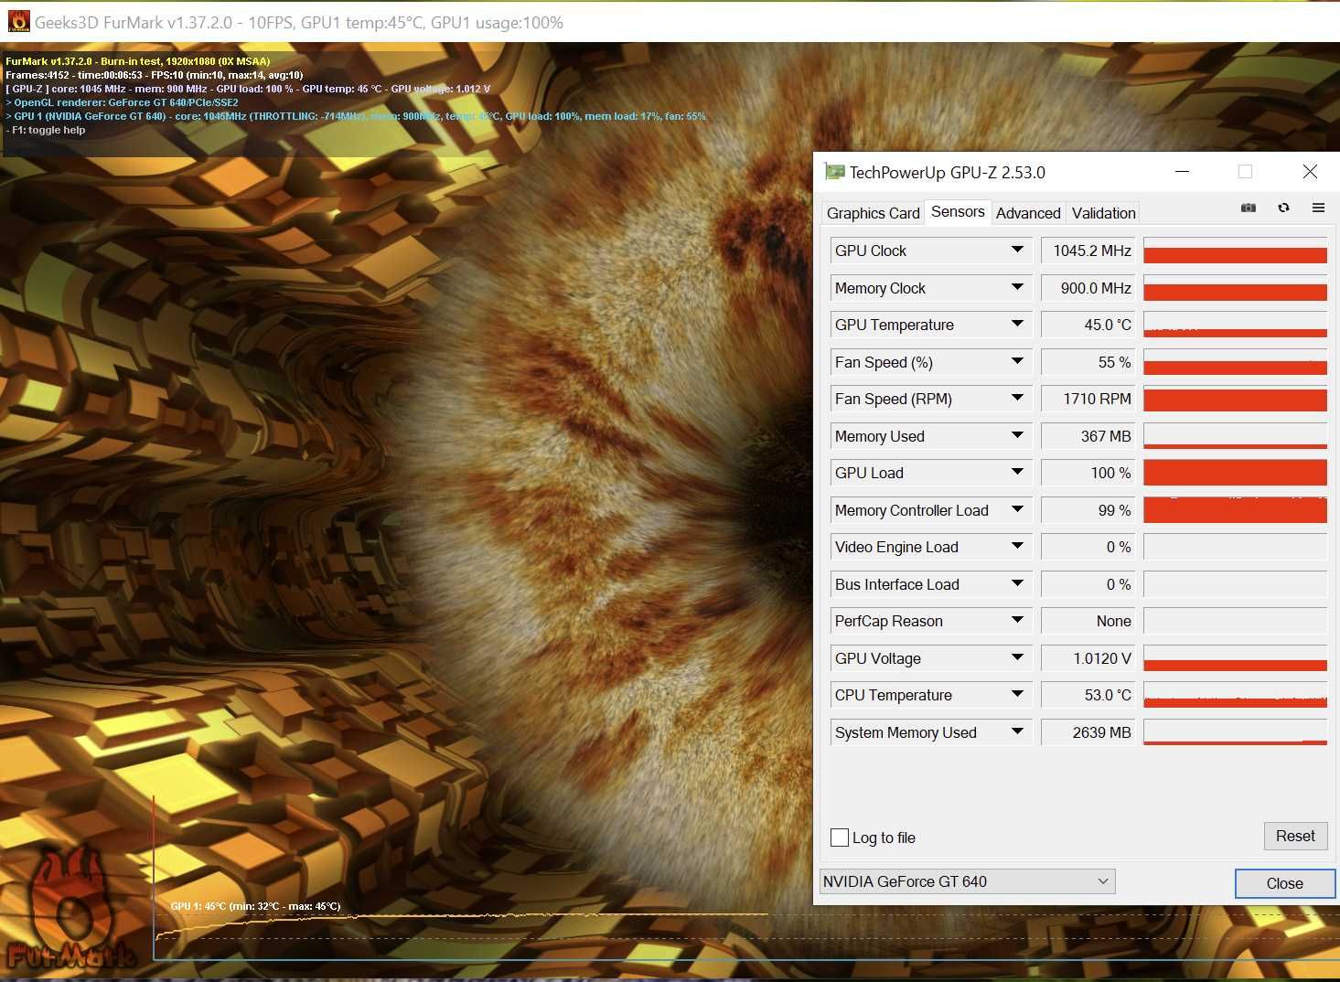Click the Fan Speed (%) history graph
Viewport: 1340px width, 982px height.
coord(1235,362)
